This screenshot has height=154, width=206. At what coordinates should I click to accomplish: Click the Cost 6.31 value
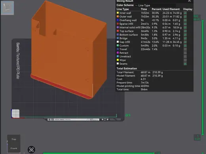coord(143,79)
